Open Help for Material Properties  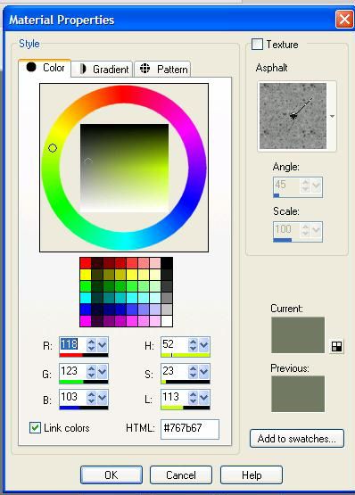252,474
